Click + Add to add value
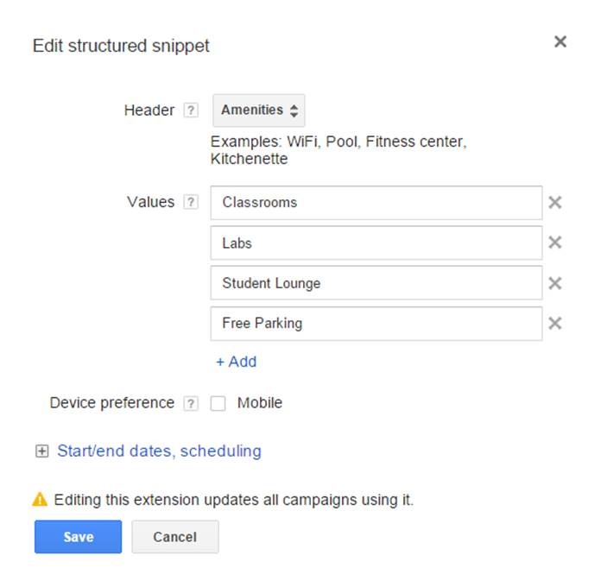The height and width of the screenshot is (587, 601). [236, 362]
